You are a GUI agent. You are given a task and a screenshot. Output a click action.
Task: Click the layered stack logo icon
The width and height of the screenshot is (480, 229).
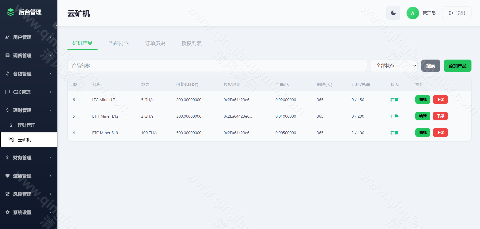coord(11,12)
